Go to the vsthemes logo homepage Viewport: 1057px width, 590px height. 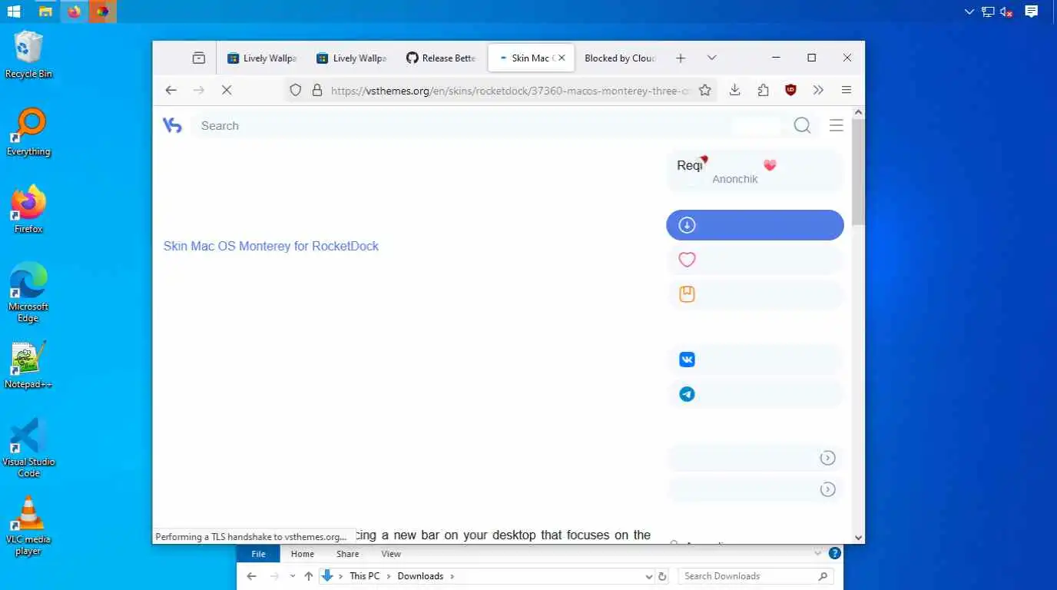[x=172, y=125]
